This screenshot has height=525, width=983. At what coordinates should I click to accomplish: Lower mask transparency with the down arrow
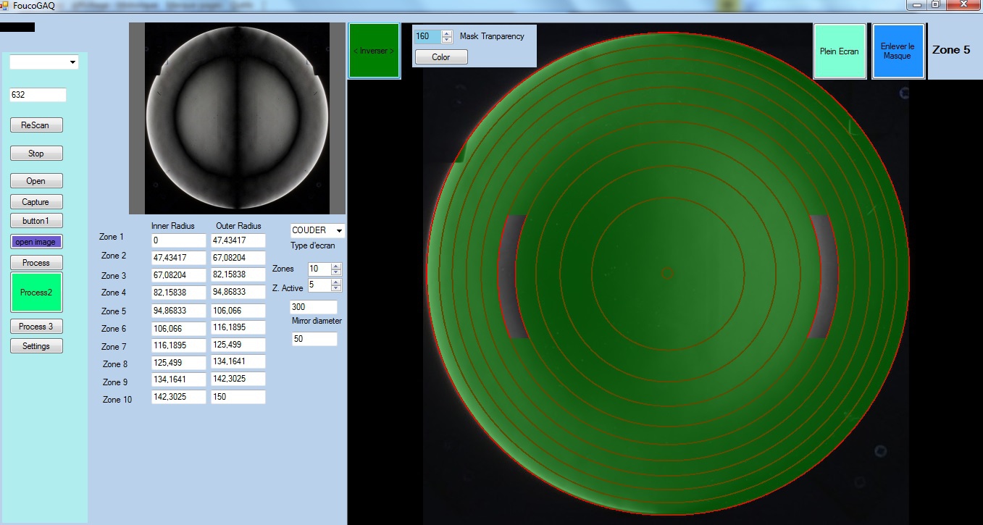pos(447,40)
